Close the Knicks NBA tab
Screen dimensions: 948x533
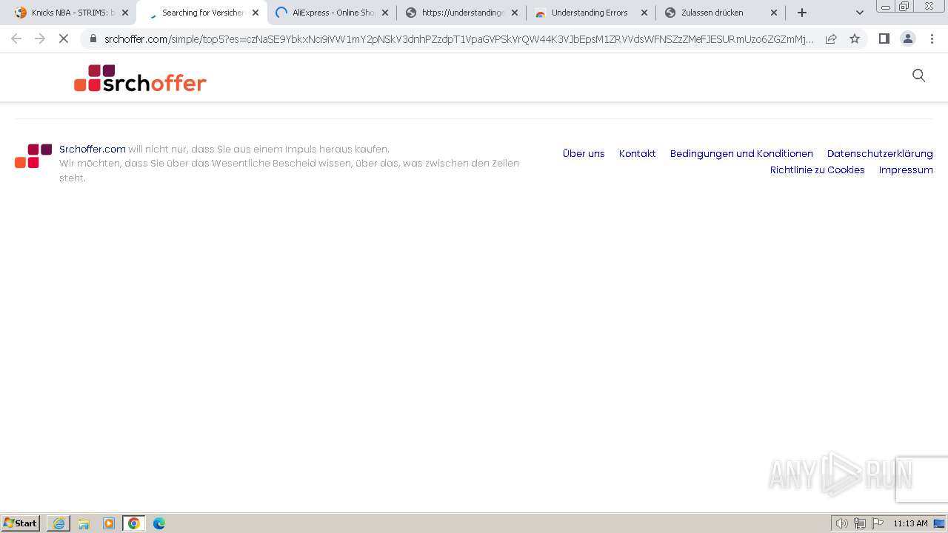click(x=125, y=13)
